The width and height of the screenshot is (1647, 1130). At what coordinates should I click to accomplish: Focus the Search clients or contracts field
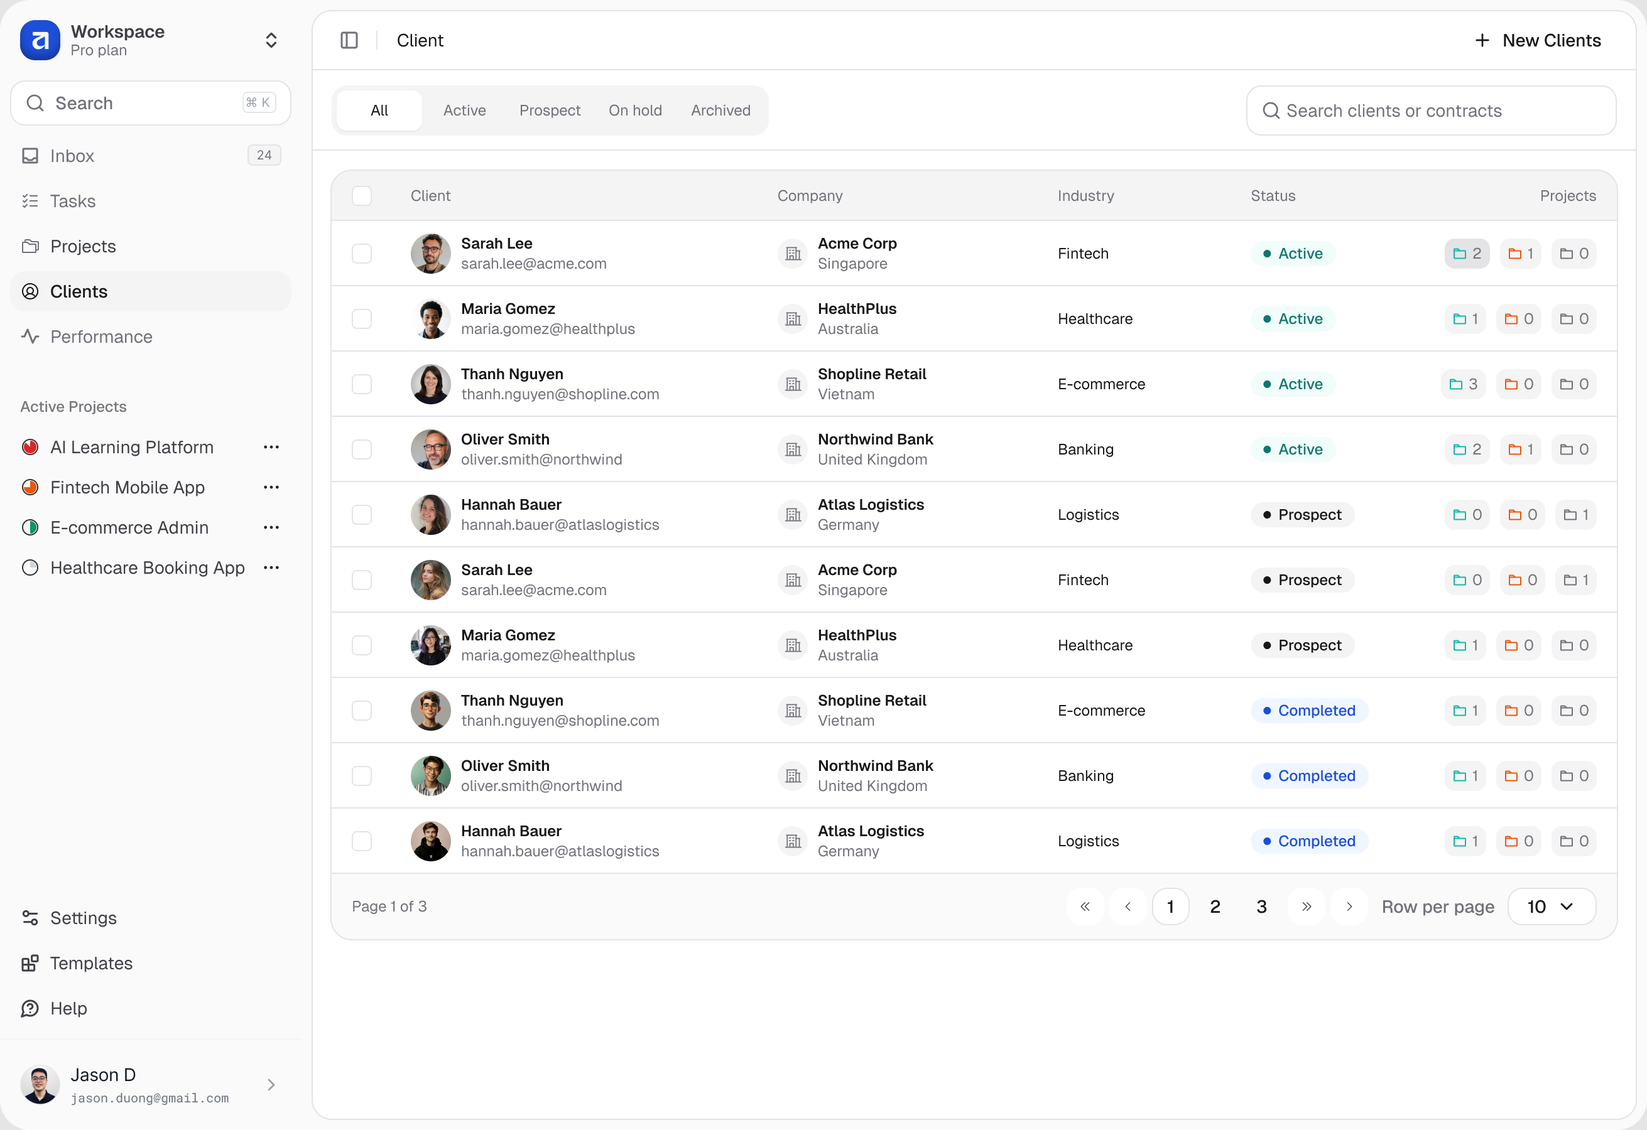(x=1431, y=110)
